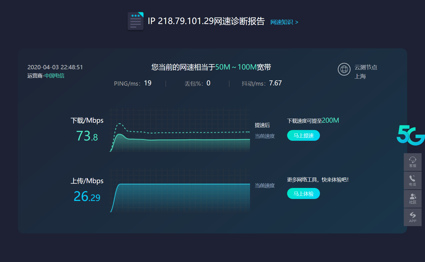
Task: Click the PING/ms 19 statistic
Action: 133,83
